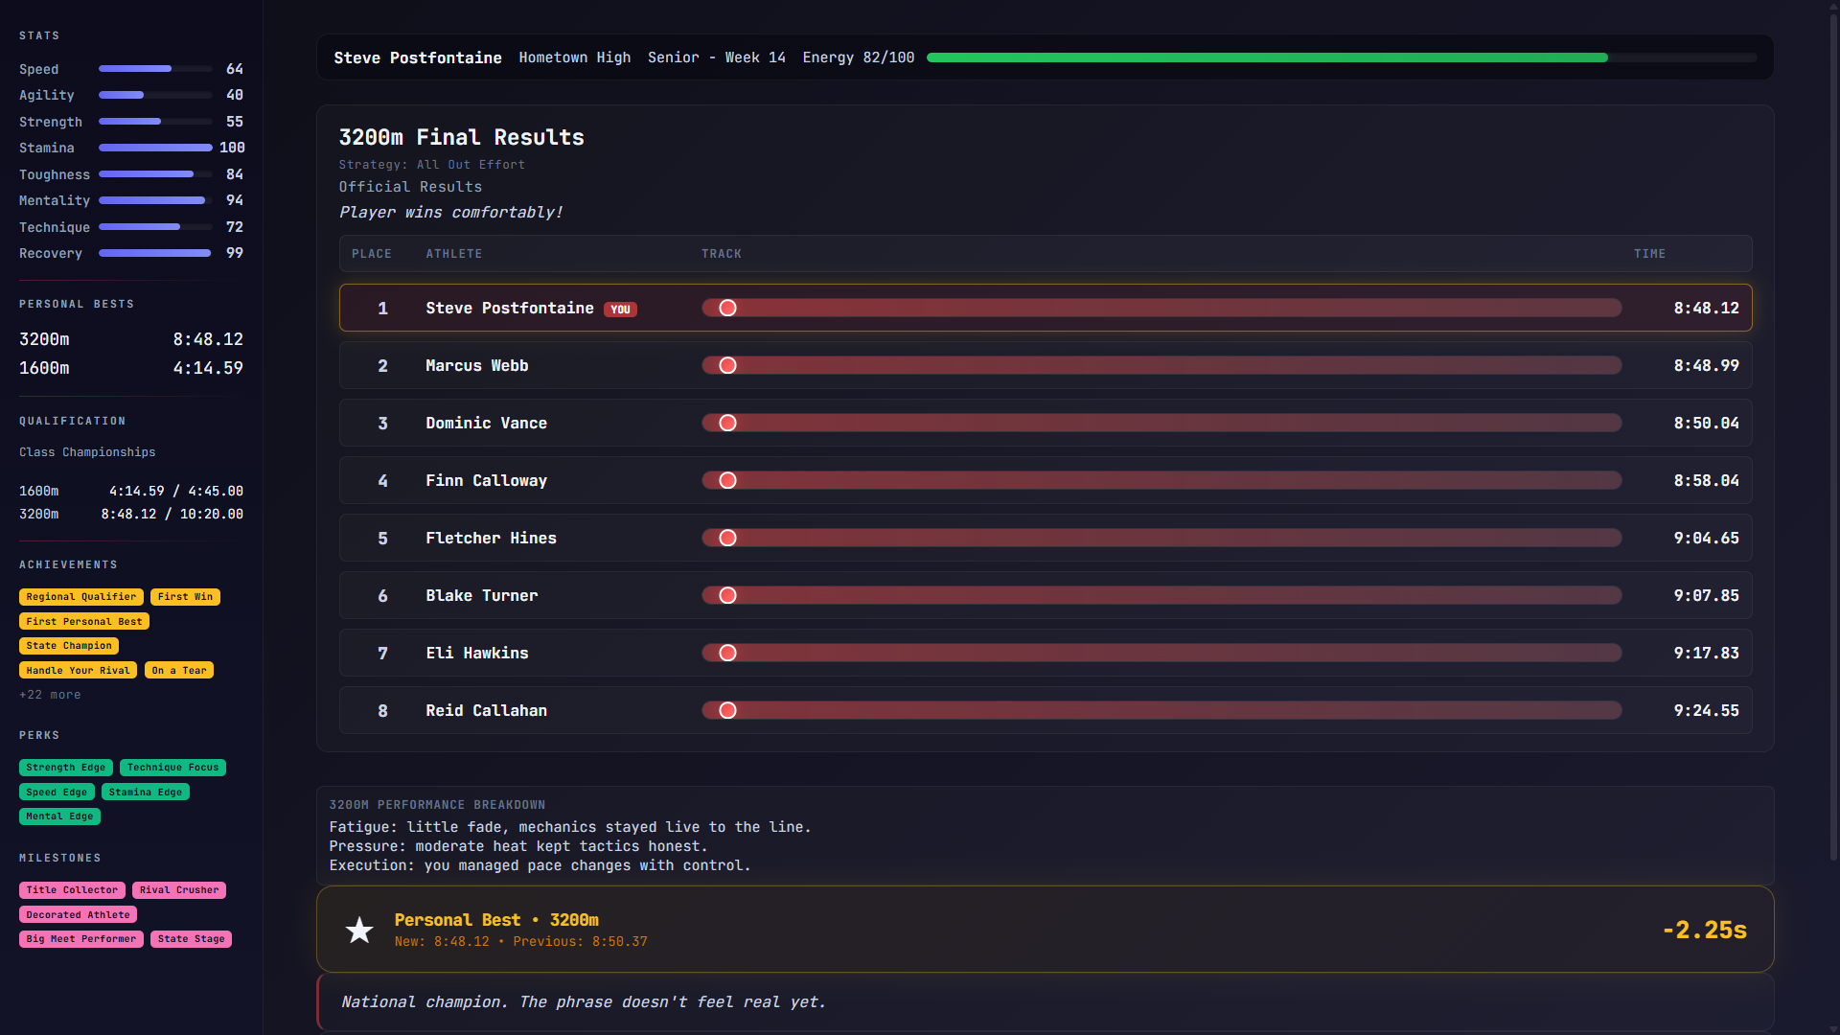Click the On a Tear achievement
Screen dimensions: 1840x1035
tap(179, 671)
